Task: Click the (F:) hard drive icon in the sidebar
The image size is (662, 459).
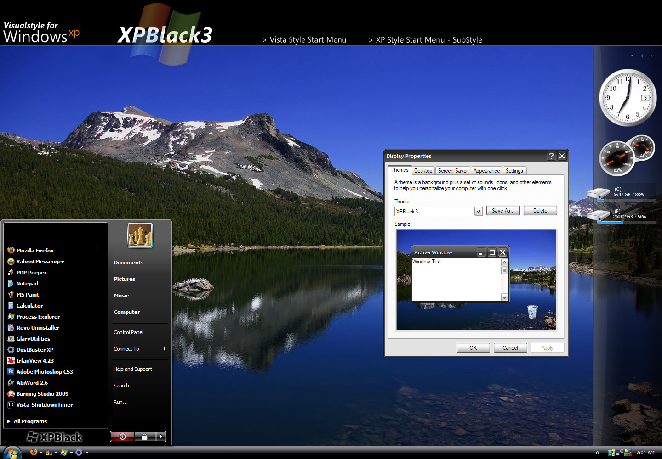Action: [598, 215]
